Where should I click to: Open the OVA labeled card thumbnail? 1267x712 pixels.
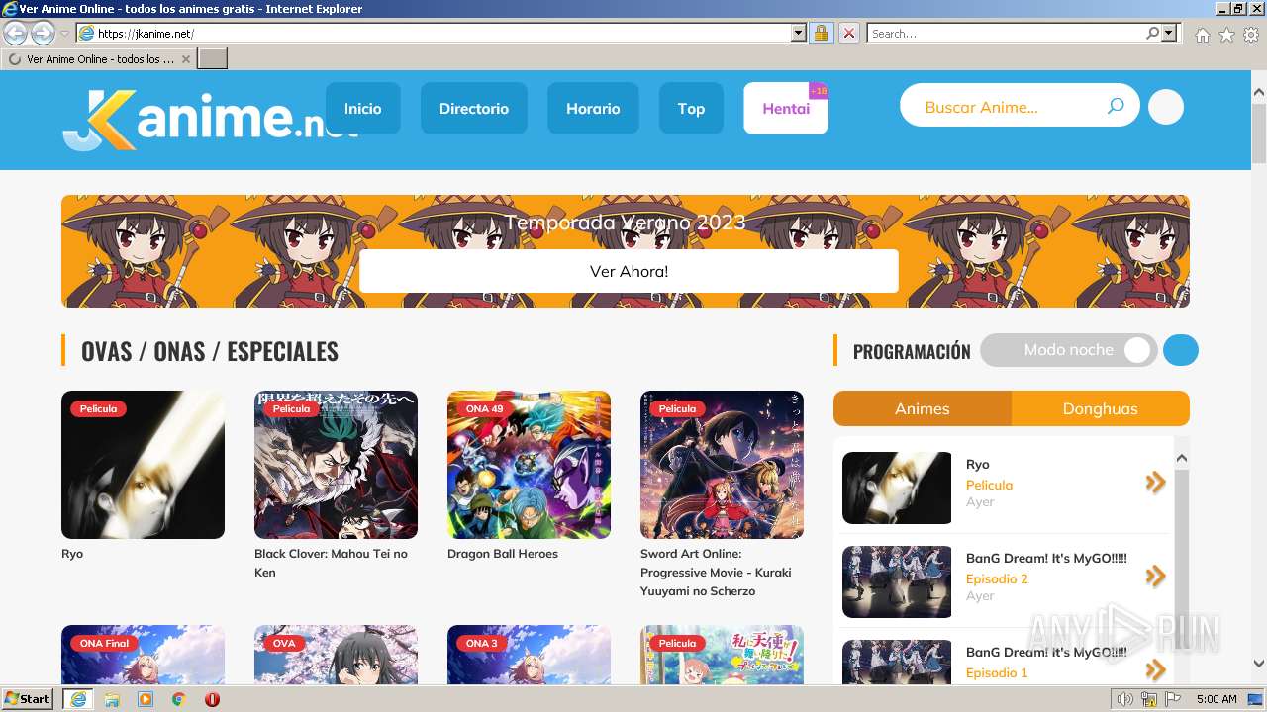point(336,655)
